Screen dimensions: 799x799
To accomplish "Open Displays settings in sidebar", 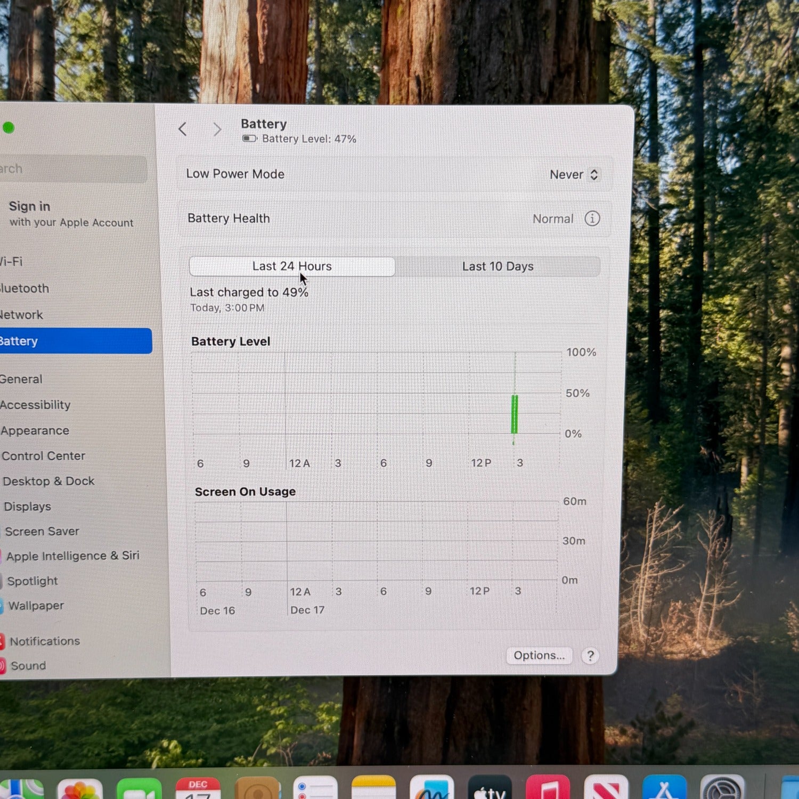I will coord(28,507).
